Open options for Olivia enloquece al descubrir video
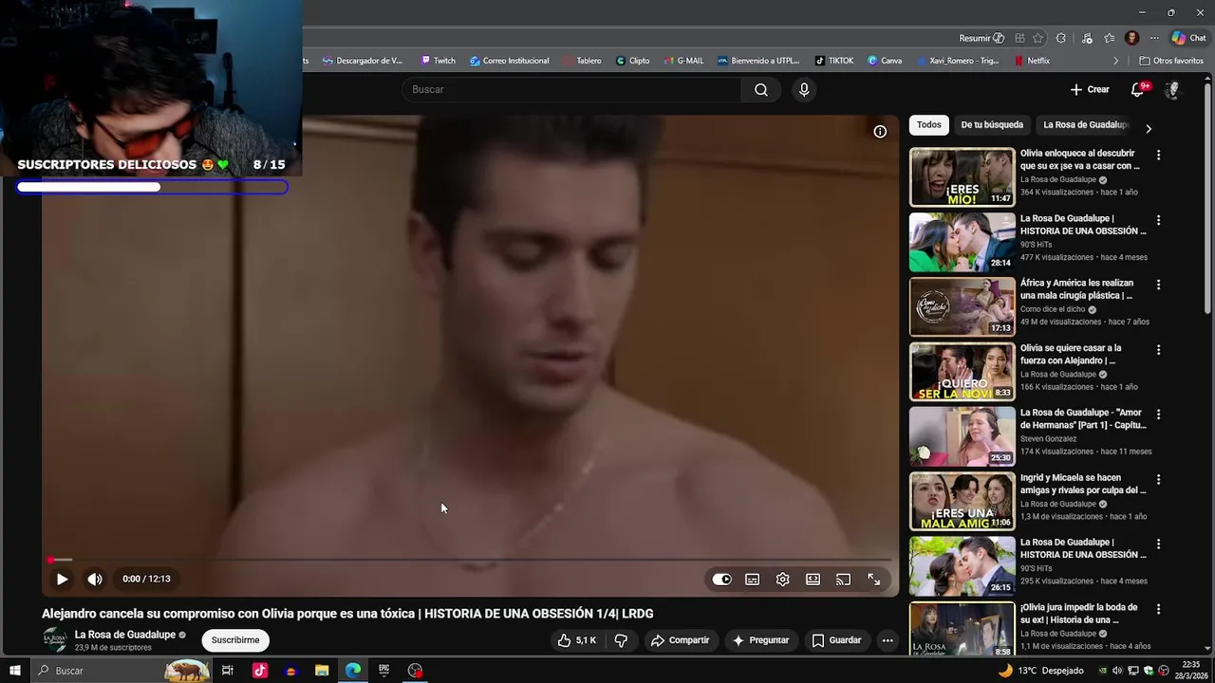 point(1158,155)
